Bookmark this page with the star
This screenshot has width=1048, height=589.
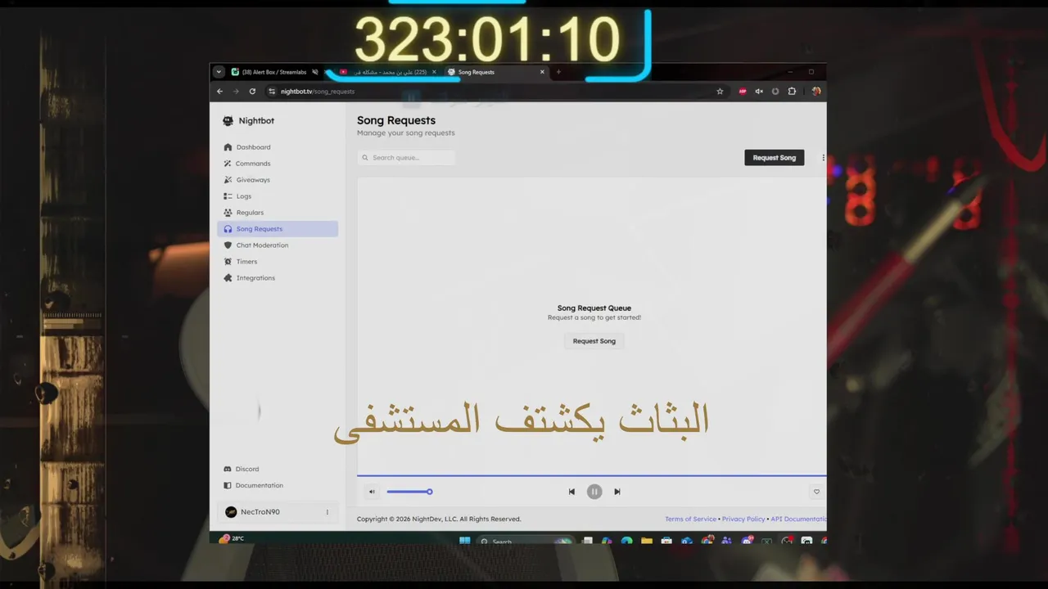(x=720, y=92)
